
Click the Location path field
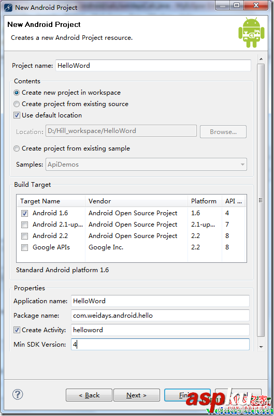point(121,131)
